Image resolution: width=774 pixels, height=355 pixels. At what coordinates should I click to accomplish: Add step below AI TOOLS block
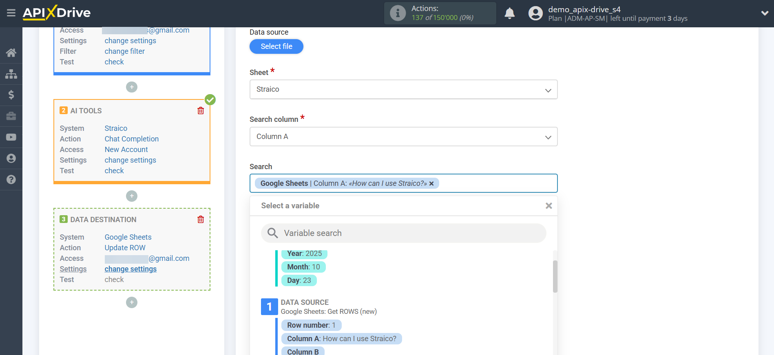click(x=132, y=196)
